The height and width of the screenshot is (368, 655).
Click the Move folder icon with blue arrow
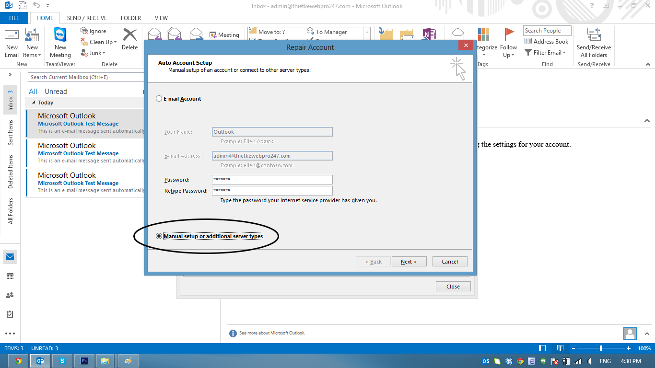point(385,34)
